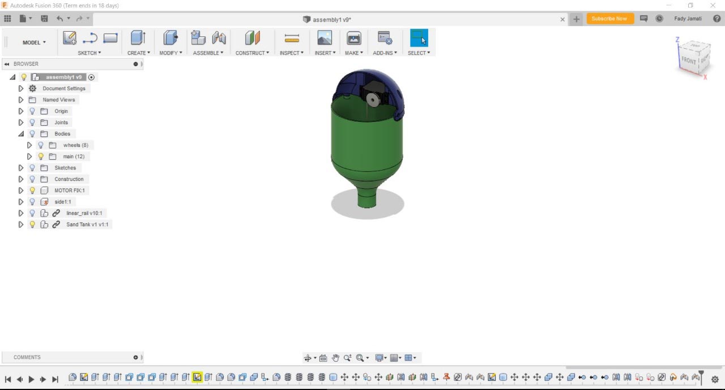725x390 pixels.
Task: Close the assembly1 v9* tab
Action: click(x=562, y=19)
